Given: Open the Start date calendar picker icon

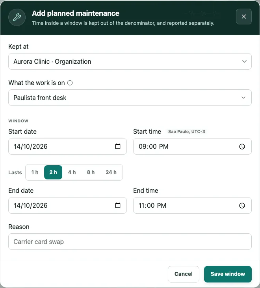Looking at the screenshot, I should point(118,146).
